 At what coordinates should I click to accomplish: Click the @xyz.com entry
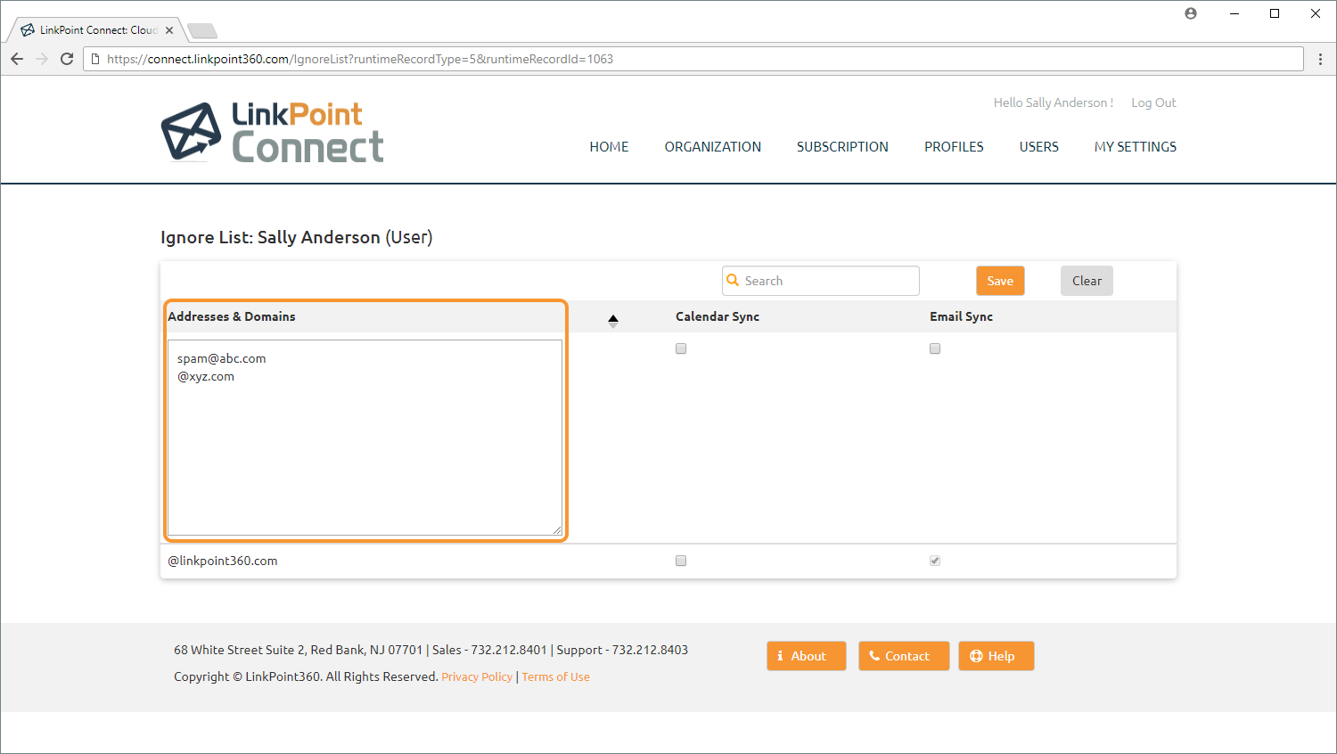click(206, 376)
